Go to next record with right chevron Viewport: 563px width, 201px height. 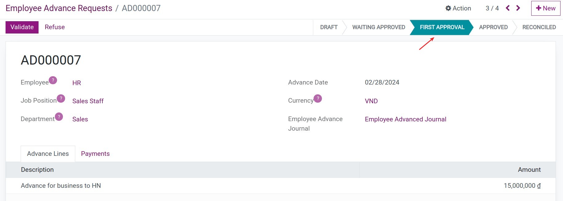[518, 8]
